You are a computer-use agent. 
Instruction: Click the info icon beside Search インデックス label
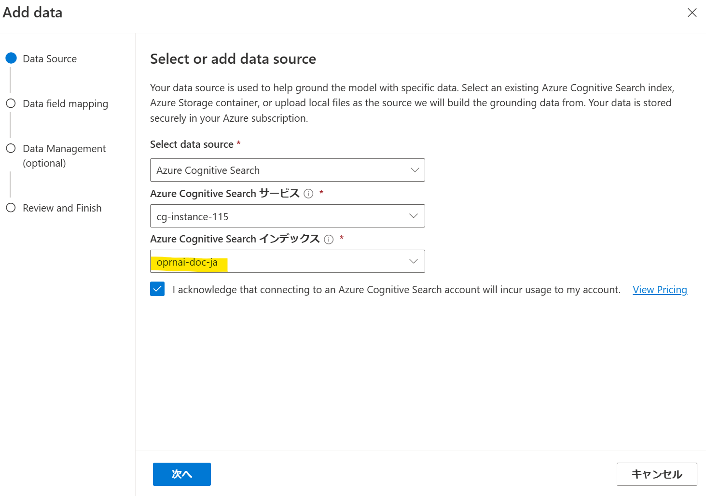click(329, 240)
